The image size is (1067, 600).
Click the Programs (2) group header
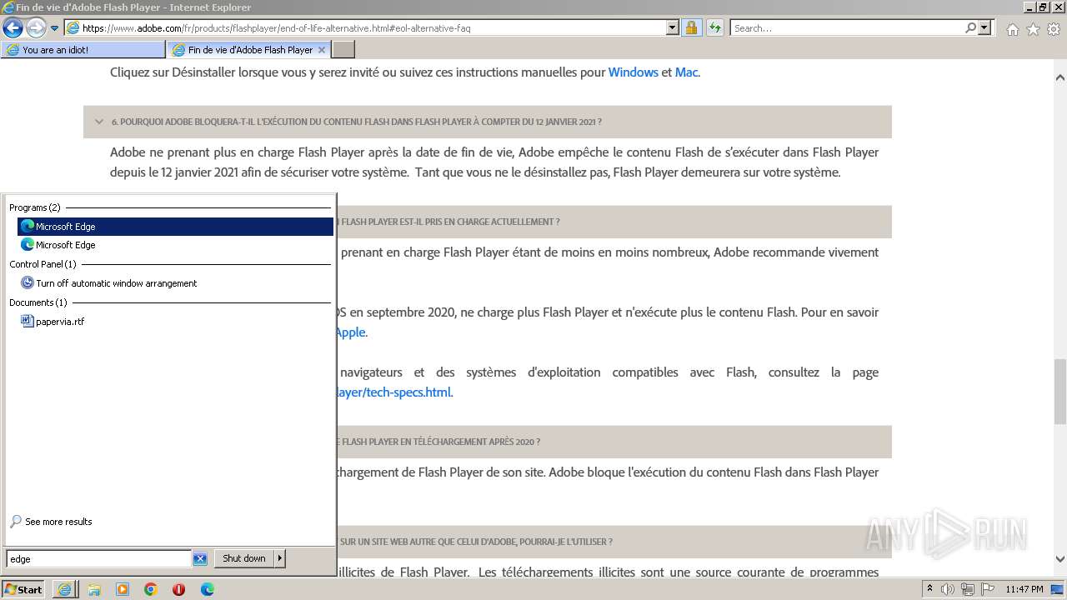(34, 207)
